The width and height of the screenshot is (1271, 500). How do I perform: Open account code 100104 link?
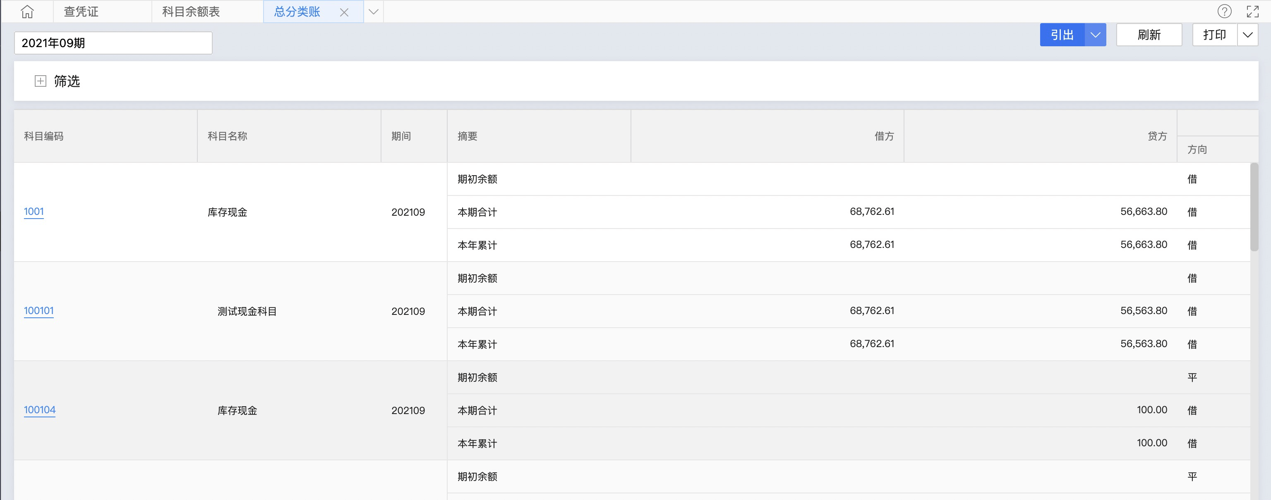(39, 410)
